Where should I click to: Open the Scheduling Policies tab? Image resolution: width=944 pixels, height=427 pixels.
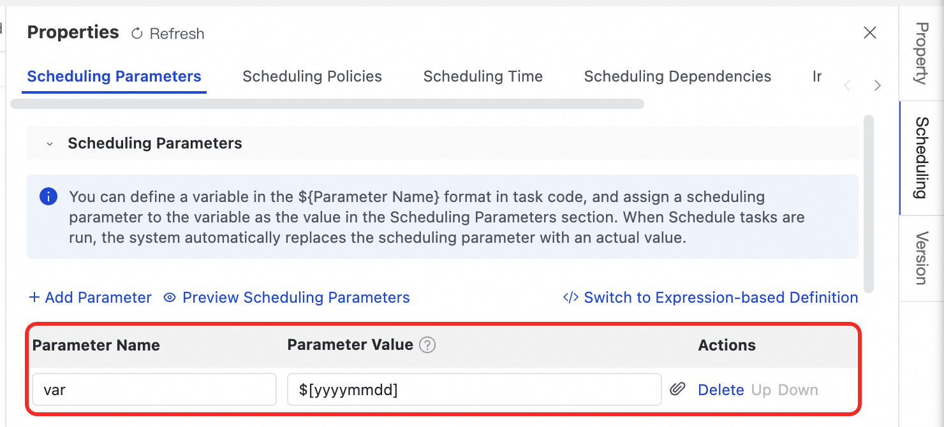(x=312, y=76)
